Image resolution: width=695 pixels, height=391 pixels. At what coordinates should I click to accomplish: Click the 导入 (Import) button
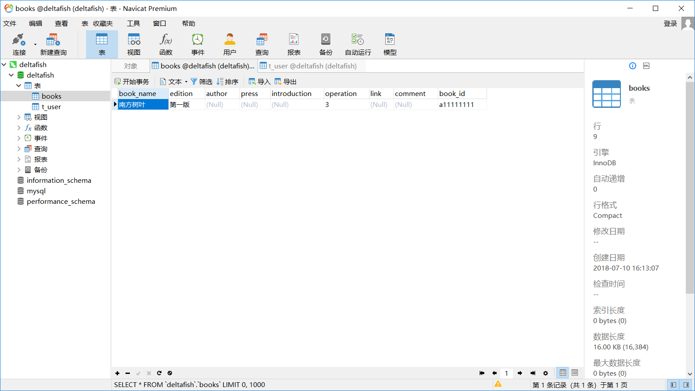click(x=259, y=82)
